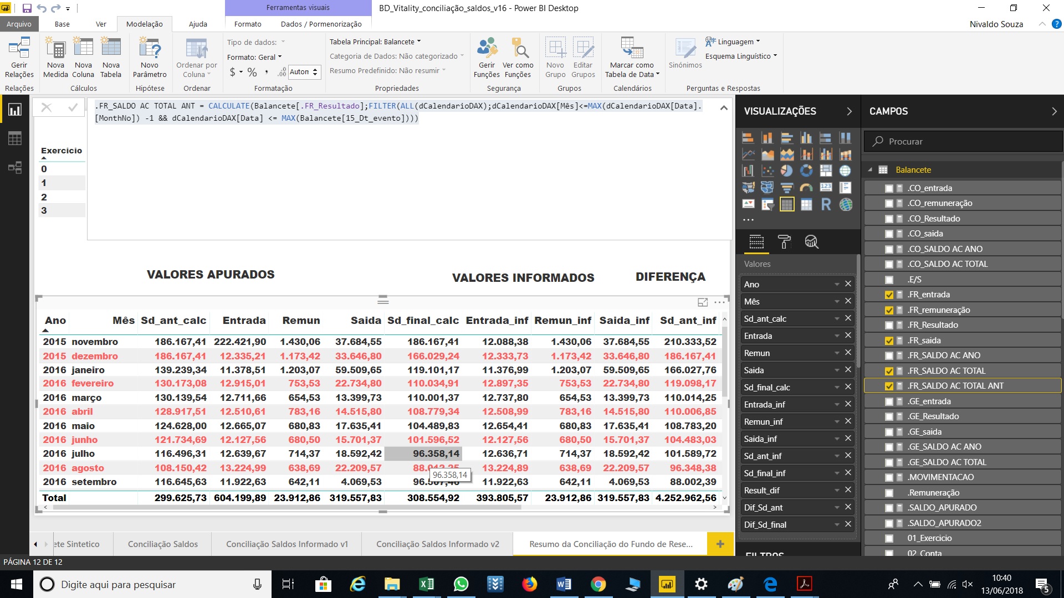Switch to Report view in left sidebar
The width and height of the screenshot is (1064, 598).
click(x=15, y=110)
